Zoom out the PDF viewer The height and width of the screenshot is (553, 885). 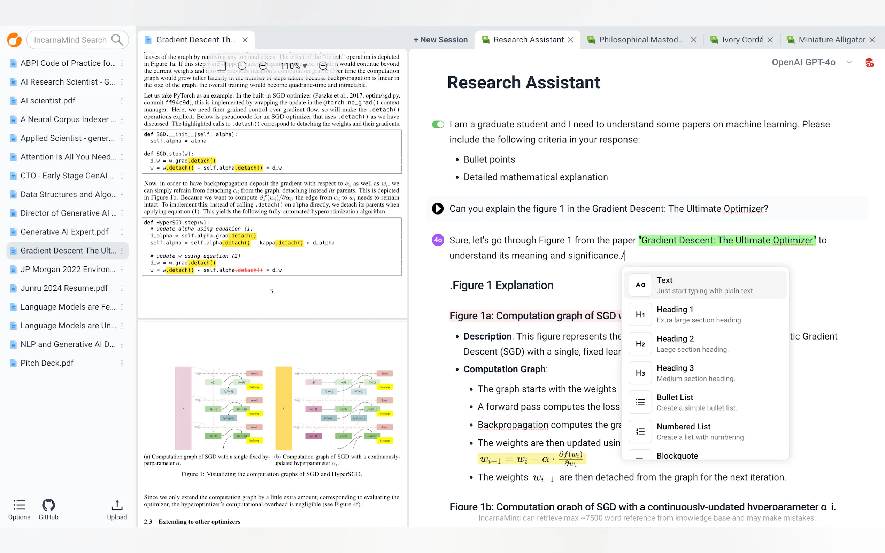[x=263, y=66]
